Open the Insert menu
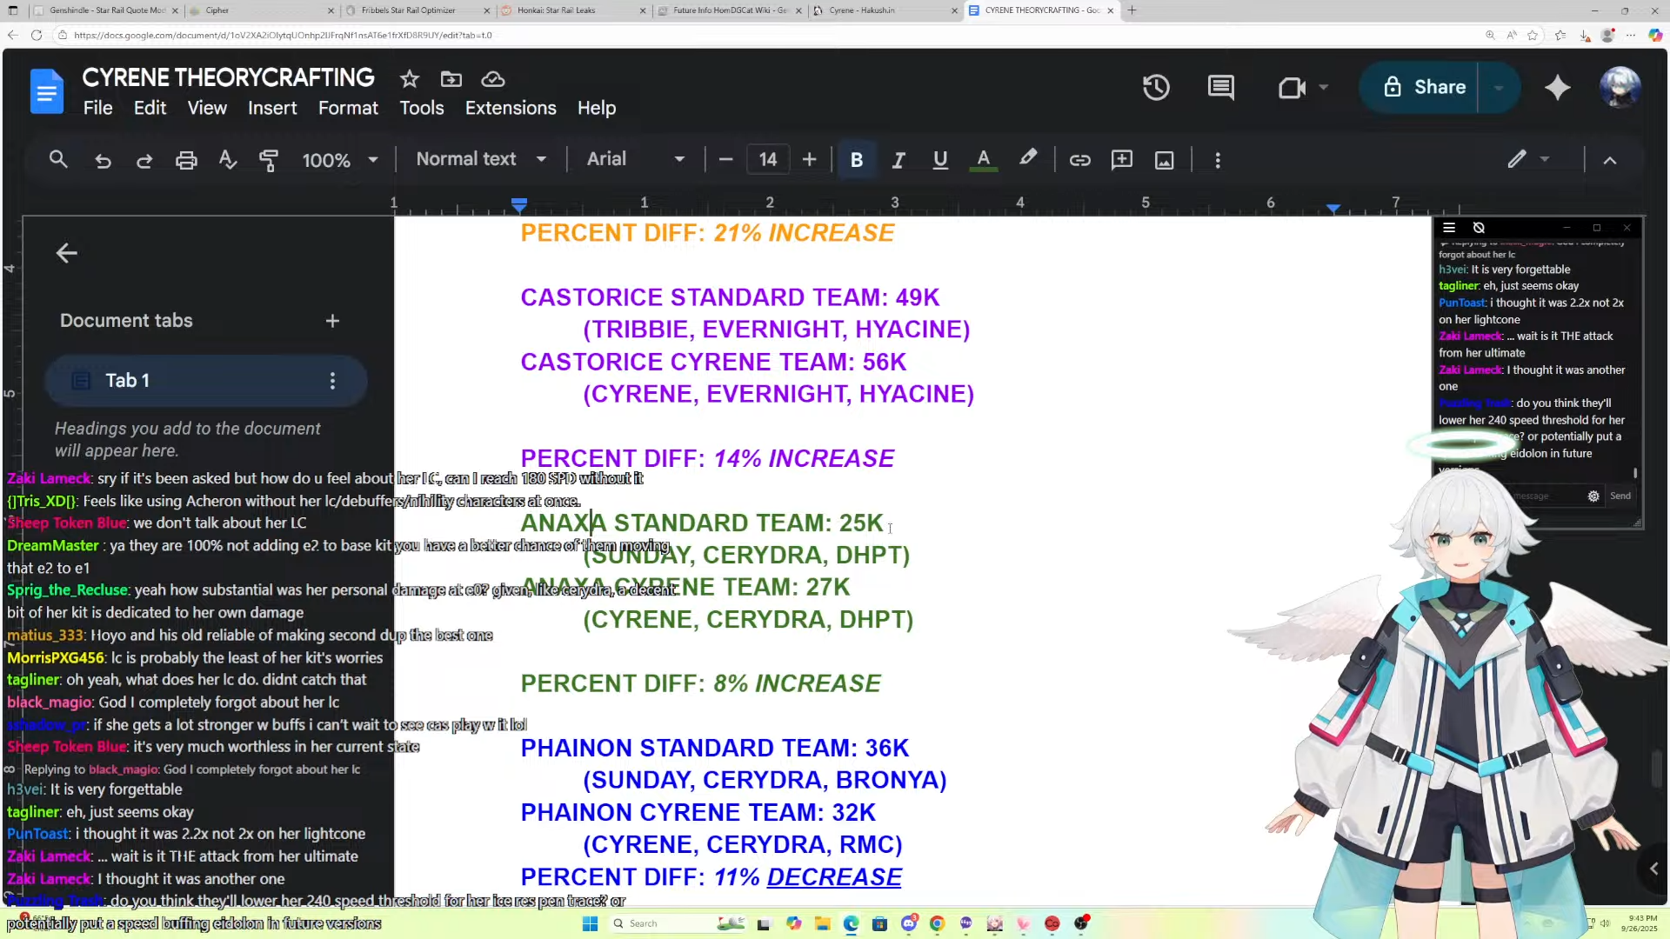Screen dimensions: 1670x939 click(272, 108)
